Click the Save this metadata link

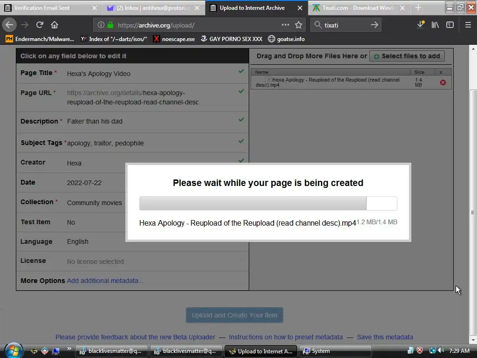pos(385,337)
